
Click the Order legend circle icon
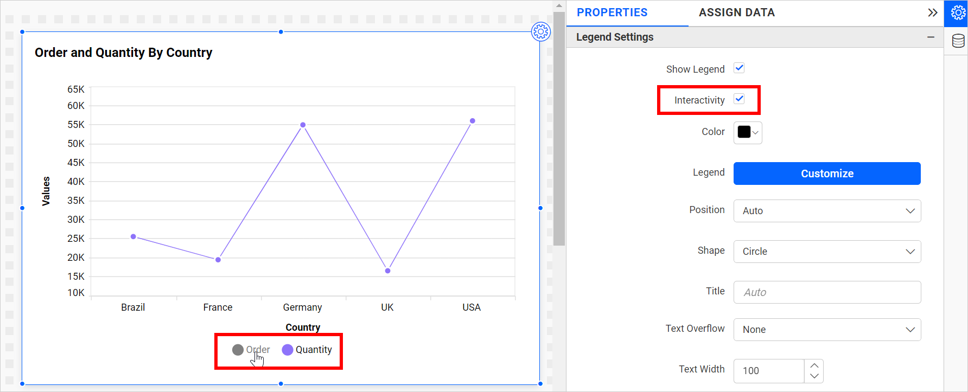(x=238, y=350)
